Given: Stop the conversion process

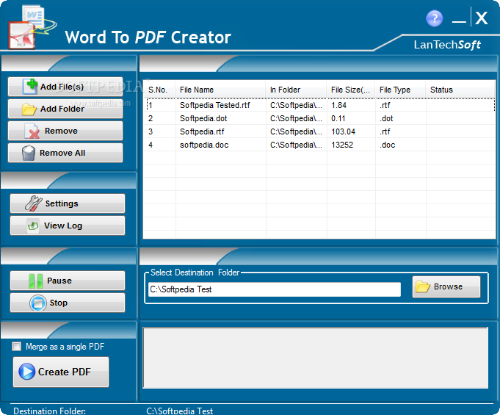Looking at the screenshot, I should (68, 303).
